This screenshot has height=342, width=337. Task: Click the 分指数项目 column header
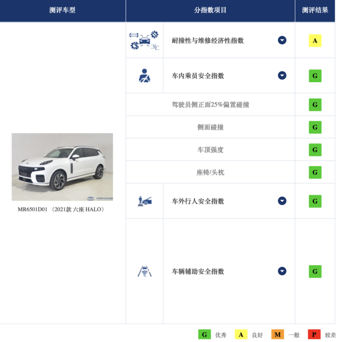pyautogui.click(x=210, y=10)
